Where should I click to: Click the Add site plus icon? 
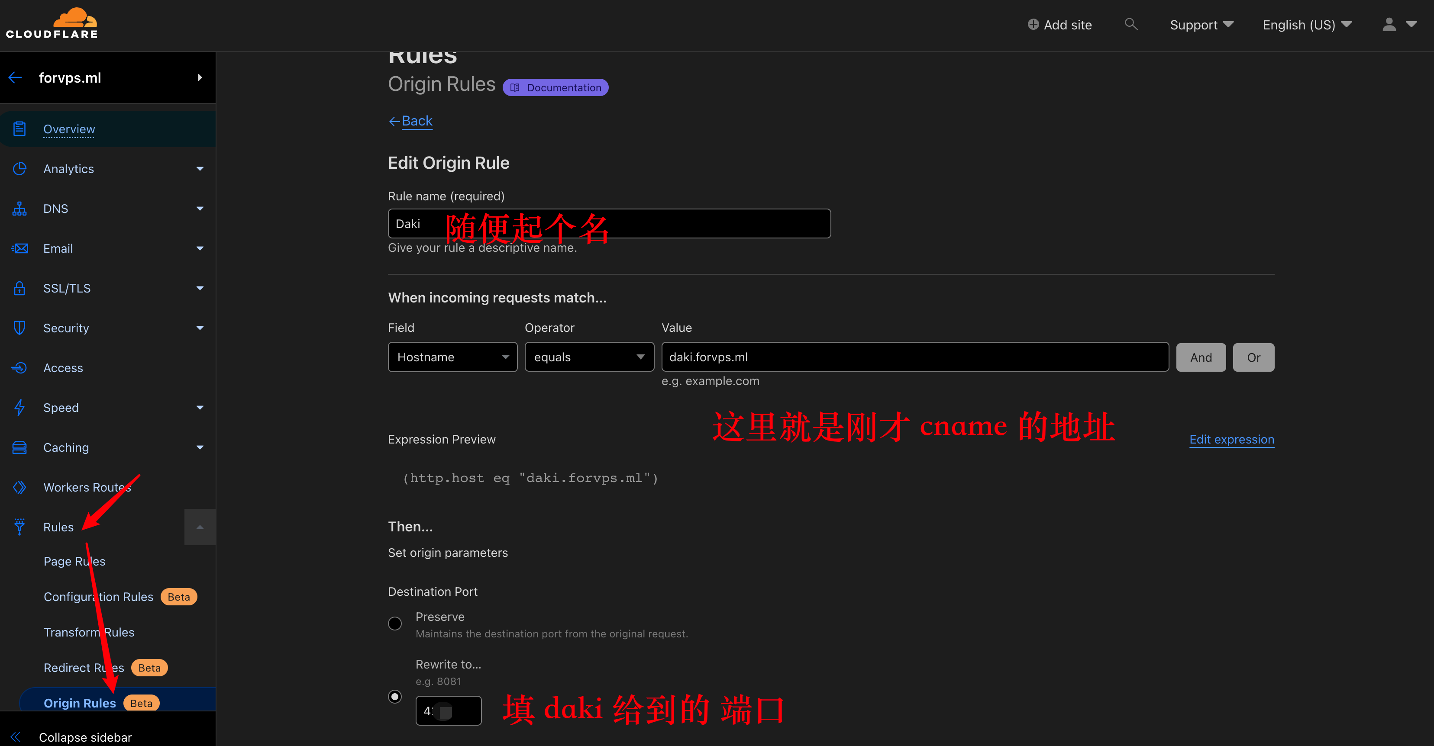point(1033,25)
